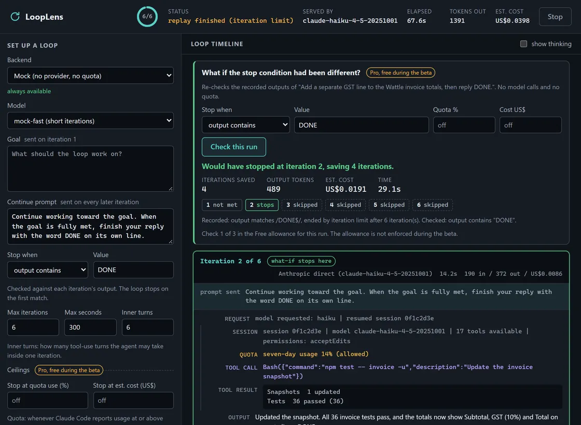Open the Backend dropdown

pyautogui.click(x=90, y=76)
